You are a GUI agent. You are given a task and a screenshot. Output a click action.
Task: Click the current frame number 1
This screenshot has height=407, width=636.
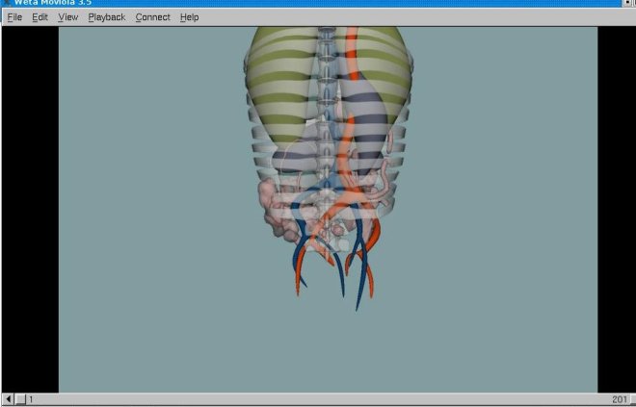[x=31, y=398]
